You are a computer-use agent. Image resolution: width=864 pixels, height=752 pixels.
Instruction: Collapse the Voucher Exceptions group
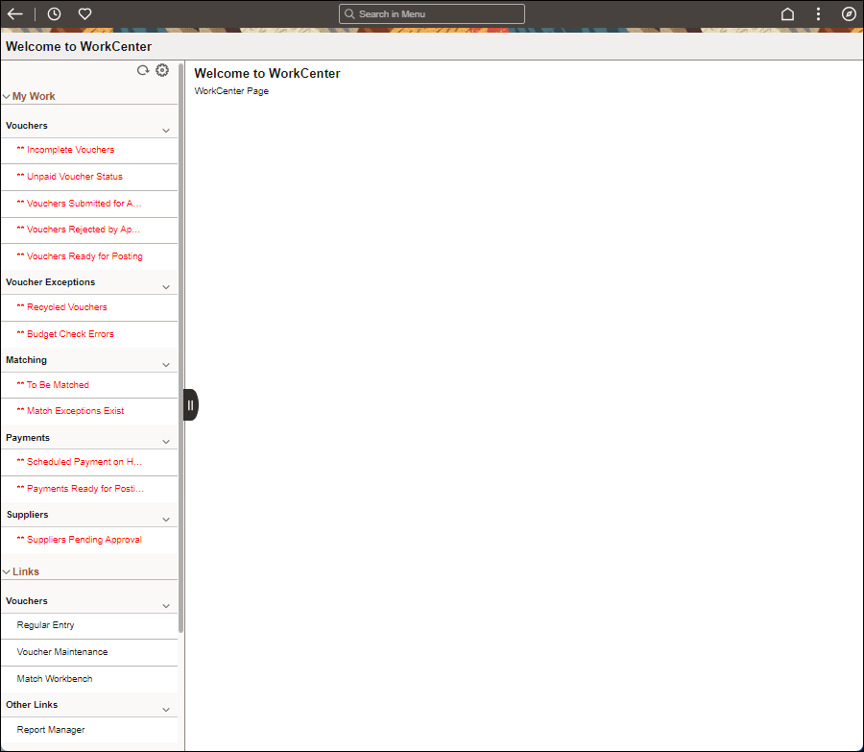point(166,287)
